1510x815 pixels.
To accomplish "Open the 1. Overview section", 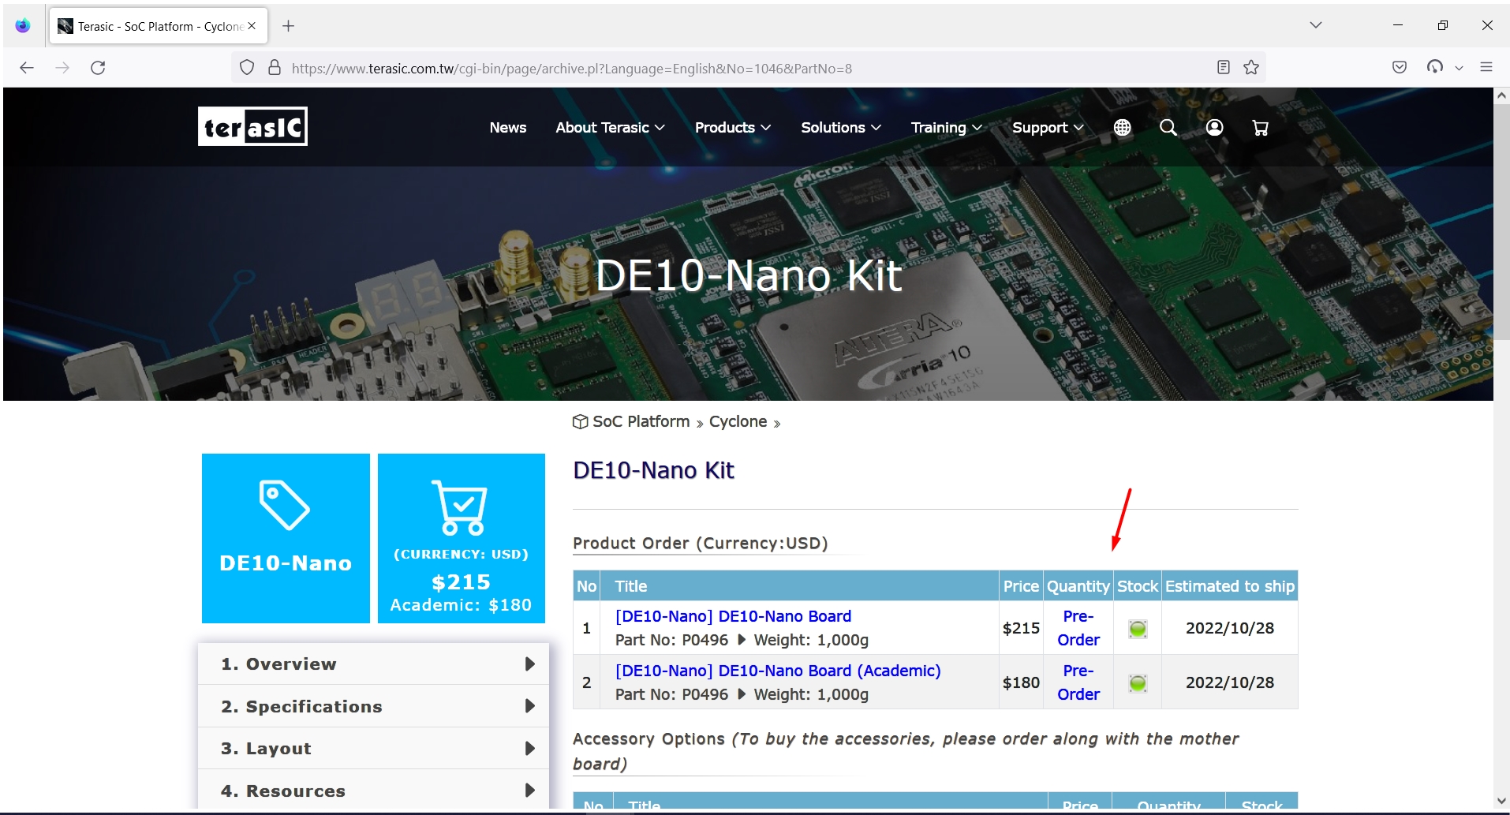I will pos(373,664).
